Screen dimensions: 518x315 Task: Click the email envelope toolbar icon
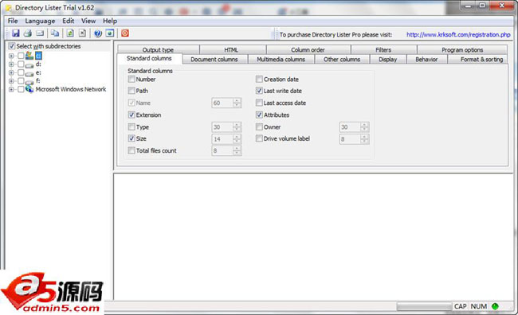(40, 33)
